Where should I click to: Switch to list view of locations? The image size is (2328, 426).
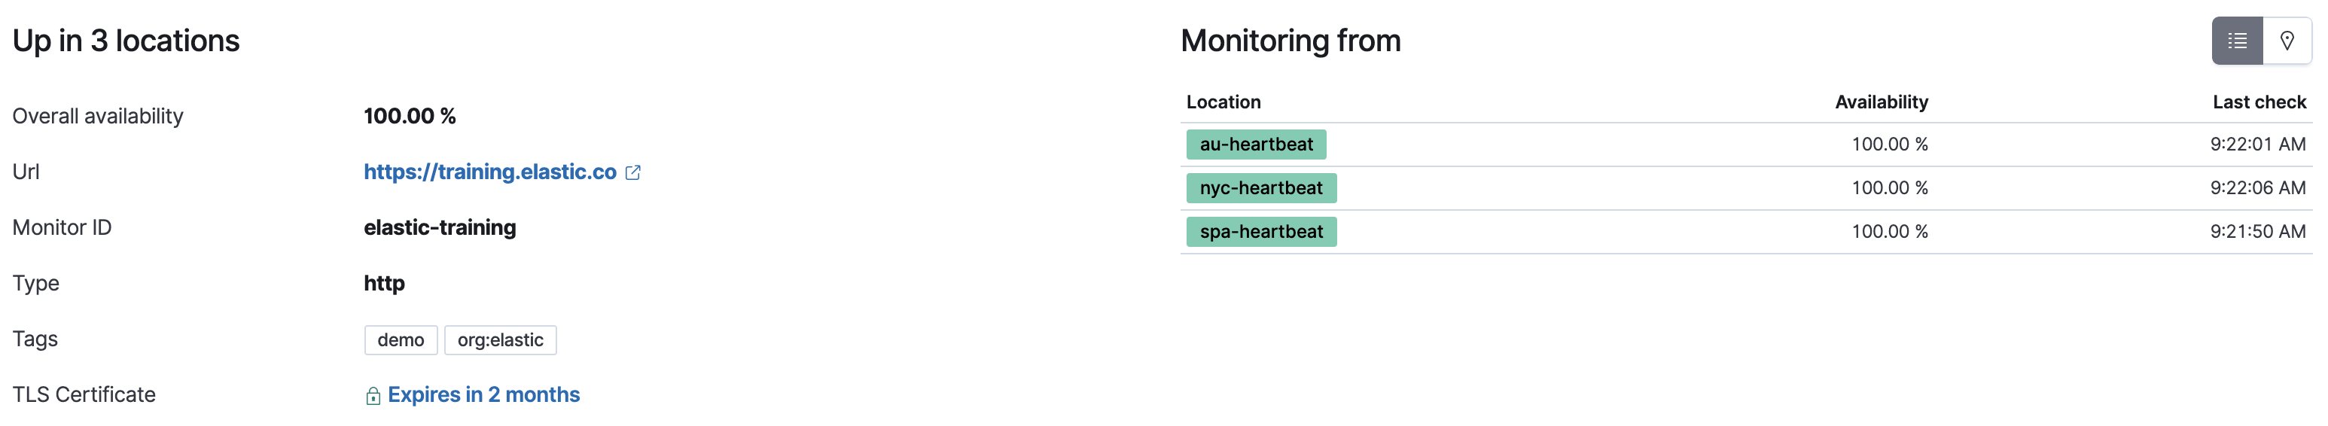(2237, 41)
